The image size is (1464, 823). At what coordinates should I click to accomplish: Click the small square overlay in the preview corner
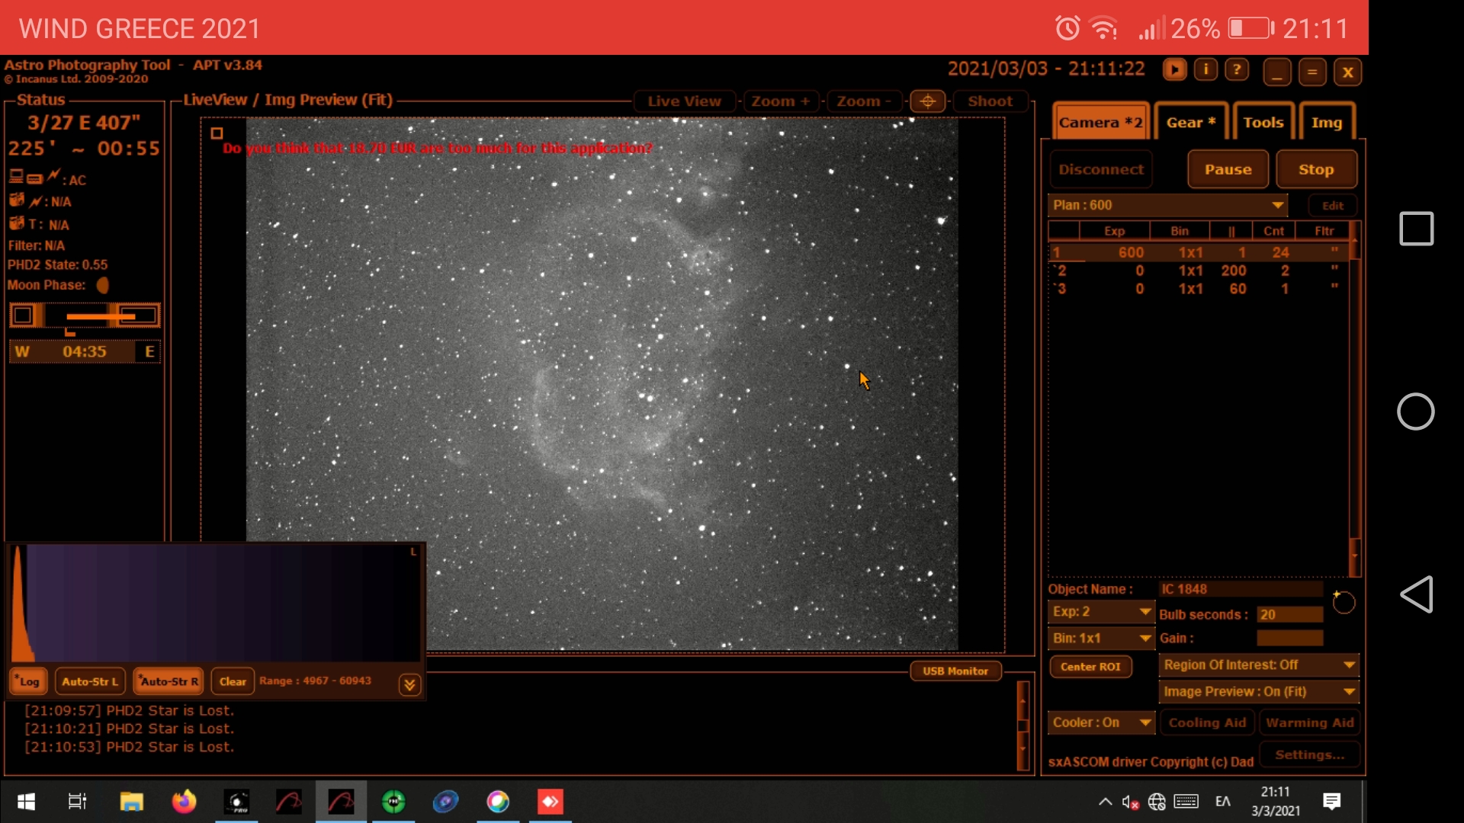point(217,133)
